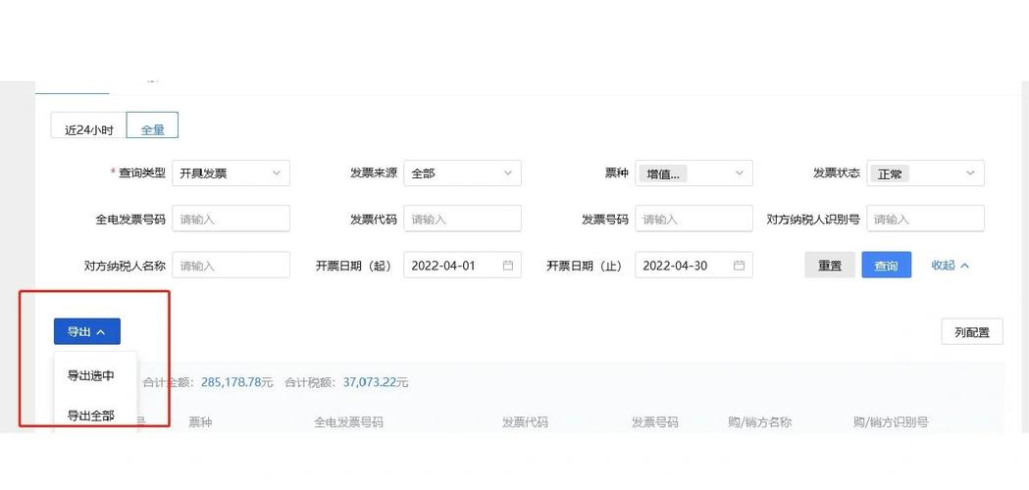Screen dimensions: 1029x490
Task: Click the 购/销方识别号 column header
Action: click(x=891, y=421)
